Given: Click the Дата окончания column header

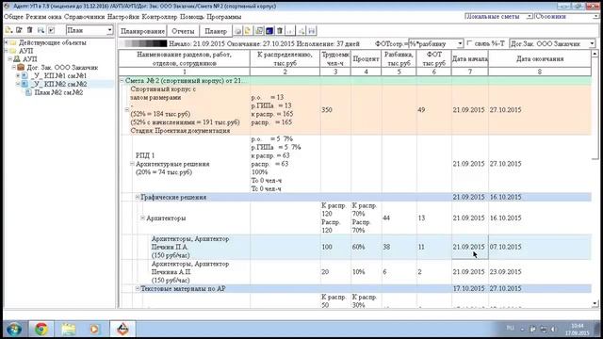Looking at the screenshot, I should click(x=540, y=58).
